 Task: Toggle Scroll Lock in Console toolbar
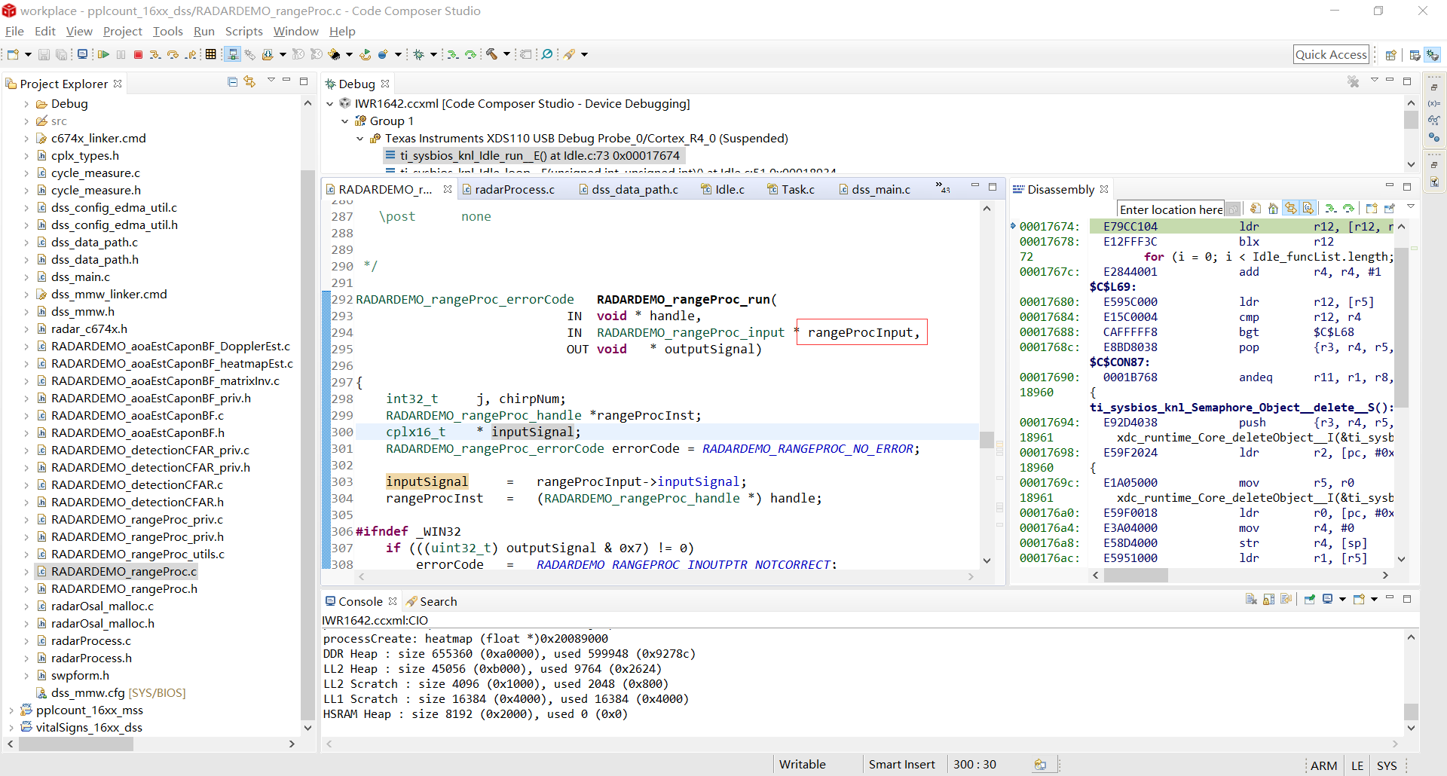tap(1268, 600)
